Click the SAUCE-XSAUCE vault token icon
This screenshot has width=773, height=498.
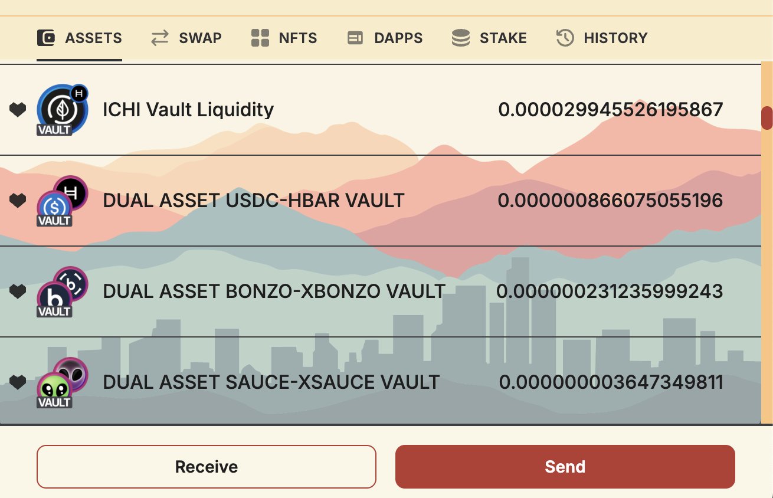(x=61, y=383)
